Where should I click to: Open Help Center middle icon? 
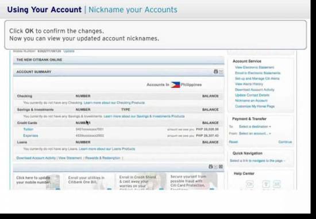[x=266, y=184]
